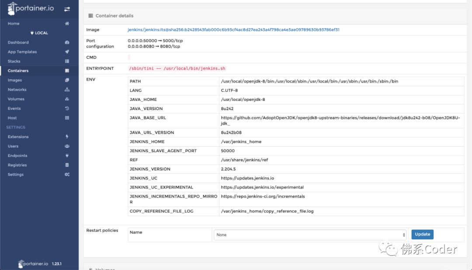Click the LOCAL endpoint plug icon
472x270 pixels.
tap(32, 33)
